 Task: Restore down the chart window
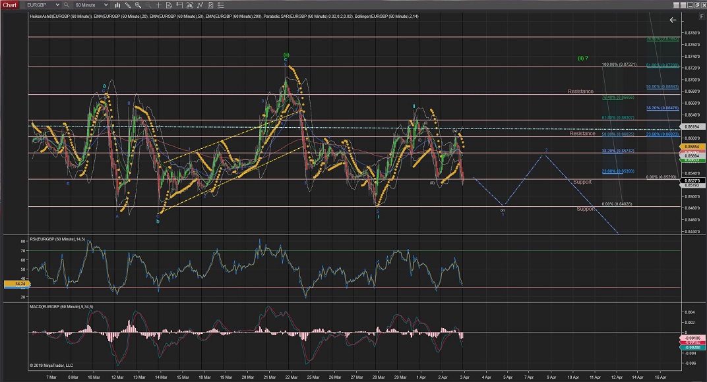click(x=698, y=5)
